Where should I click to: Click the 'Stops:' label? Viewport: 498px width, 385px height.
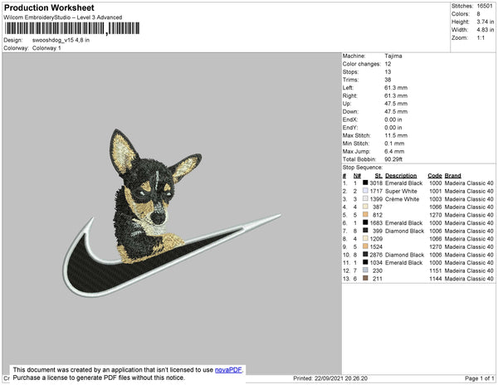[x=351, y=72]
